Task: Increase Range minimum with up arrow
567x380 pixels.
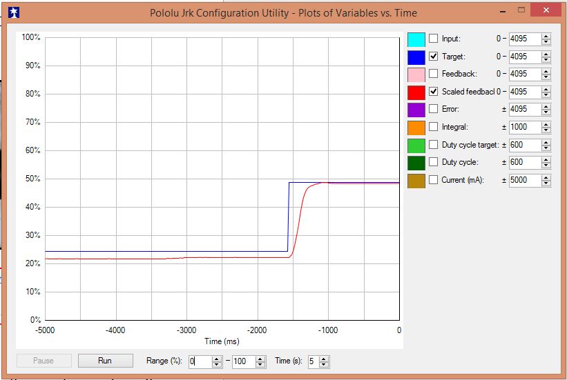Action: tap(217, 359)
